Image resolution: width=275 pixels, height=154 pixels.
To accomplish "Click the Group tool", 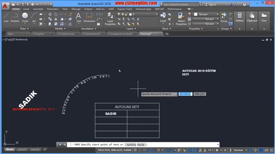I will pos(224,18).
